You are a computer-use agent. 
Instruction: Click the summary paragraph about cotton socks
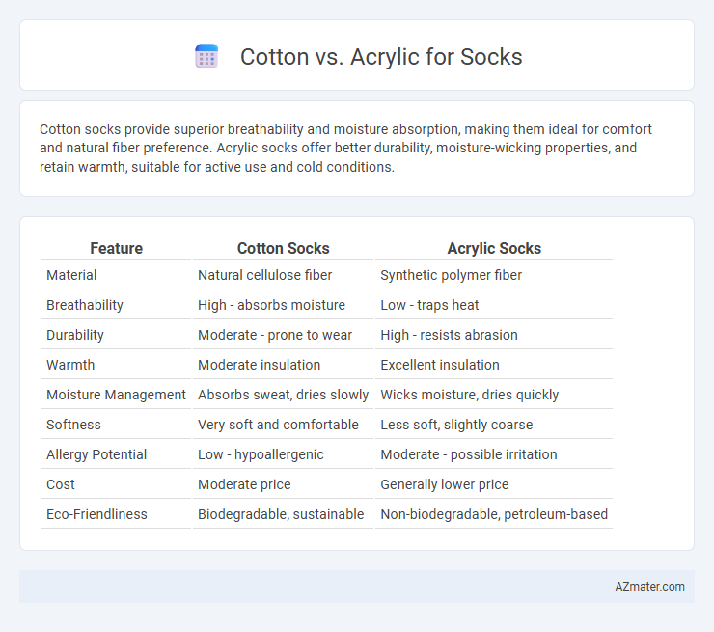click(345, 148)
